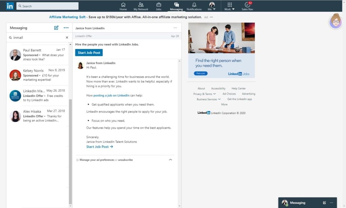Compose a new message via pencil icon
The width and height of the screenshot is (346, 208).
tap(56, 28)
